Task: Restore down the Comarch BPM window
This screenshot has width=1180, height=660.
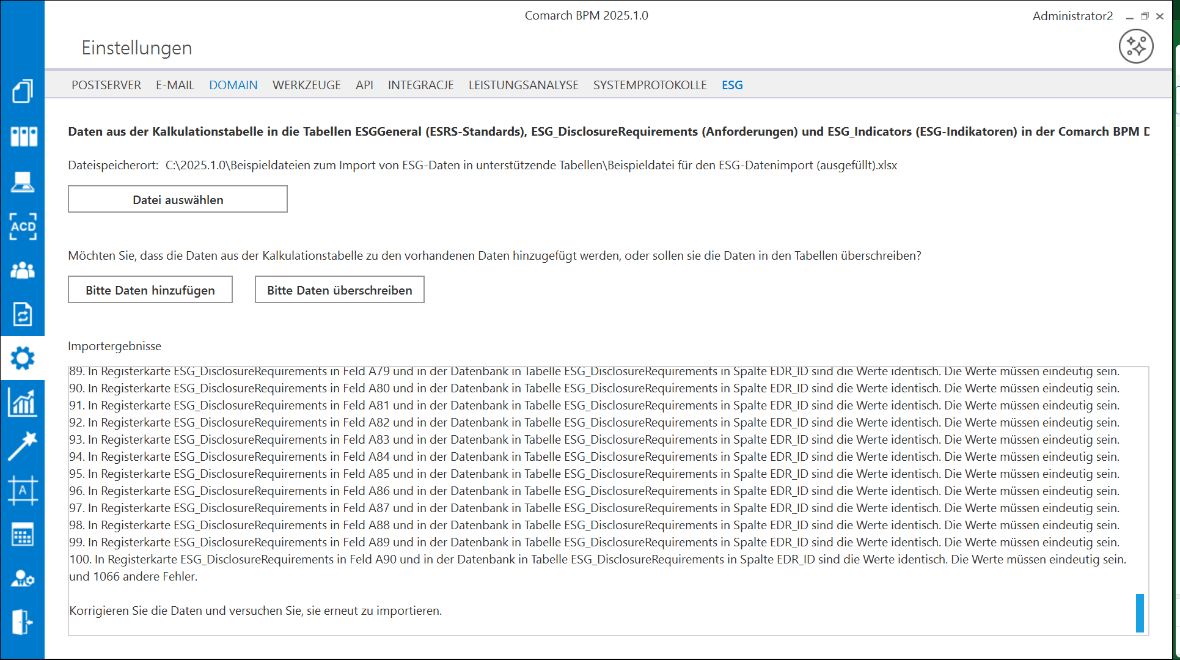Action: pos(1145,16)
